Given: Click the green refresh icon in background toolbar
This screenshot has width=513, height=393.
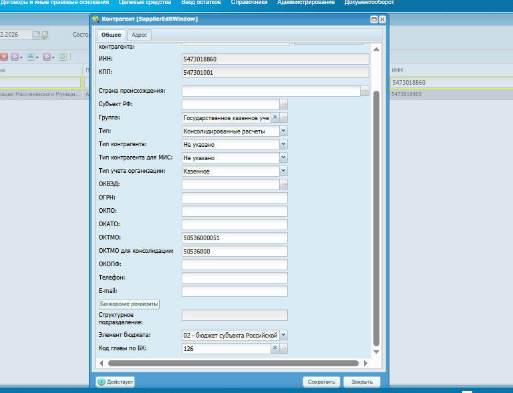Looking at the screenshot, I should [x=63, y=57].
